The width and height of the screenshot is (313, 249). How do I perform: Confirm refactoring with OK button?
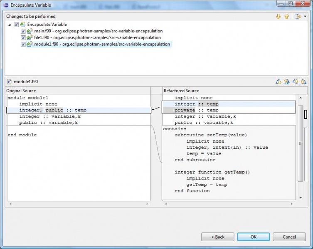[x=253, y=237]
